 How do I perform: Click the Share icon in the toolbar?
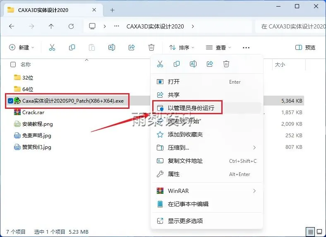pyautogui.click(x=132, y=47)
